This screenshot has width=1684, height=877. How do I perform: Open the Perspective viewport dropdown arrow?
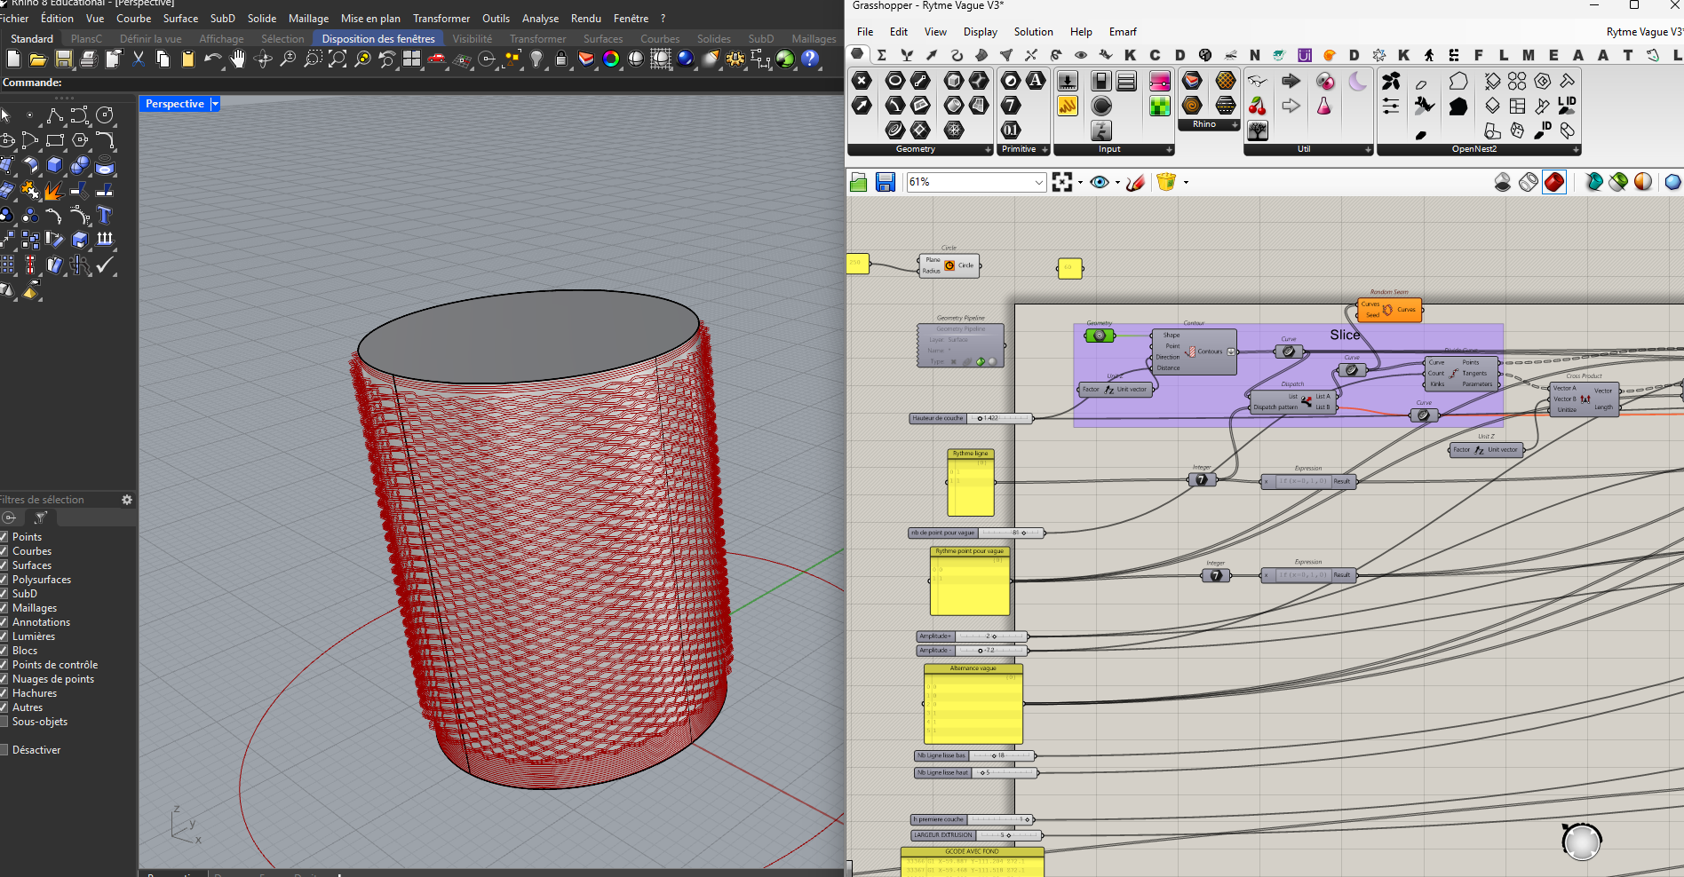pyautogui.click(x=215, y=104)
